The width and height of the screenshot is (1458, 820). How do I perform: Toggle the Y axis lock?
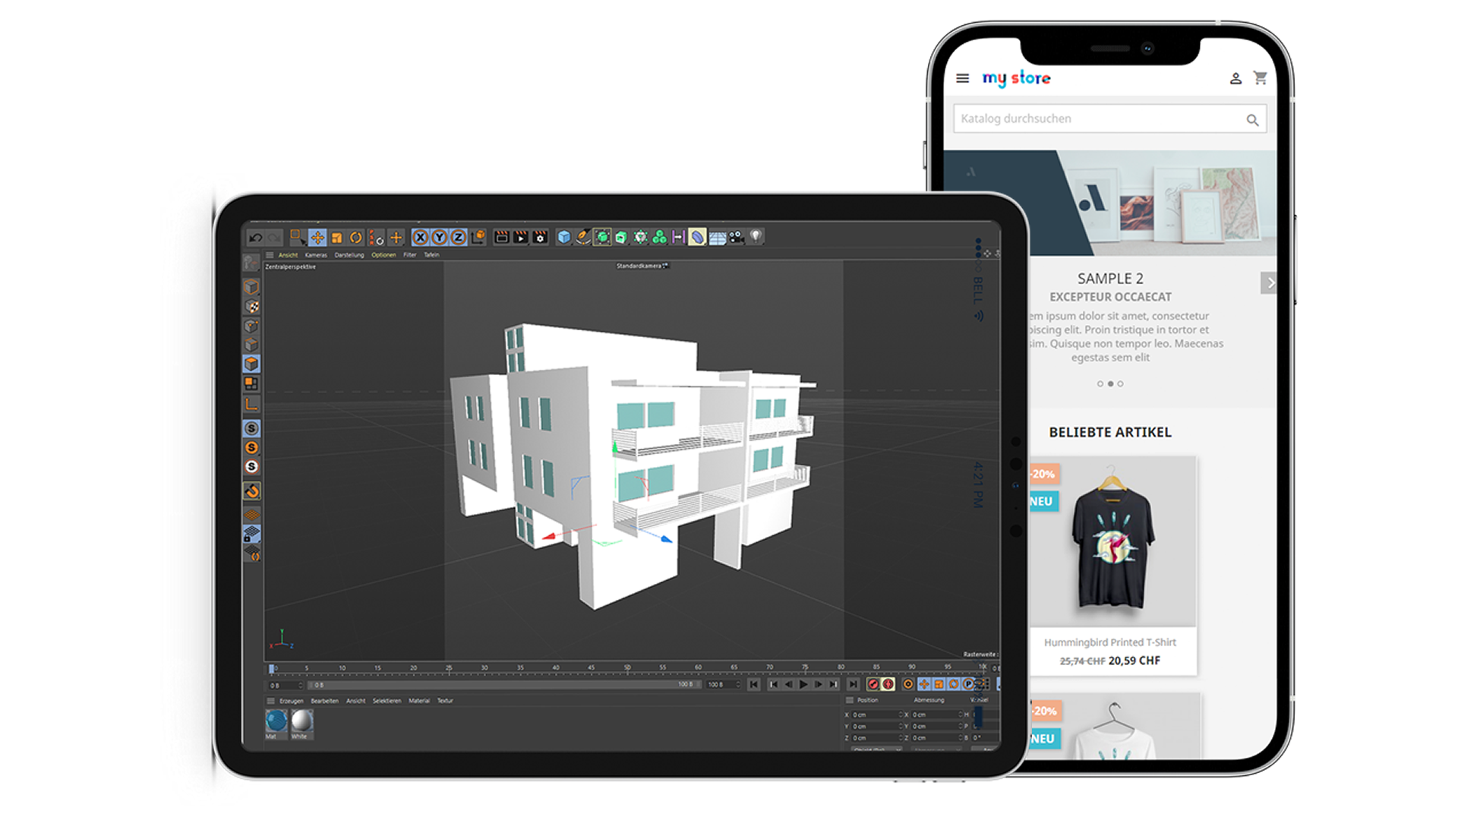coord(439,237)
